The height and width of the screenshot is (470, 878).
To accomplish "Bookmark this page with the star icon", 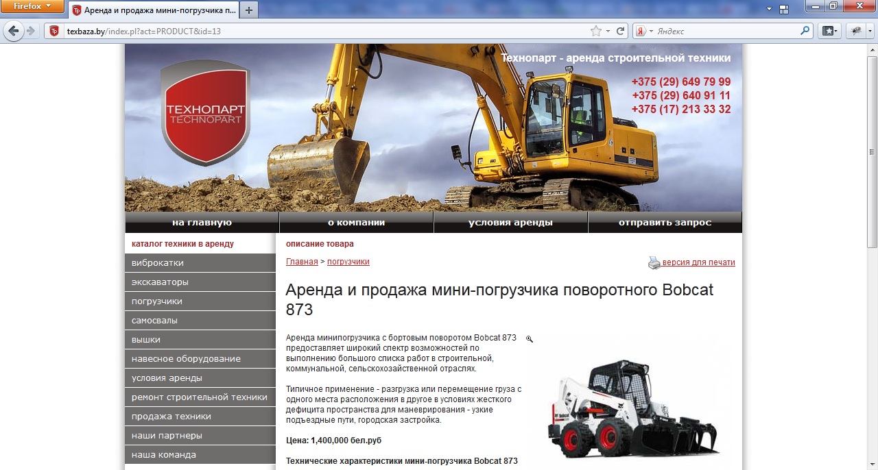I will point(596,31).
